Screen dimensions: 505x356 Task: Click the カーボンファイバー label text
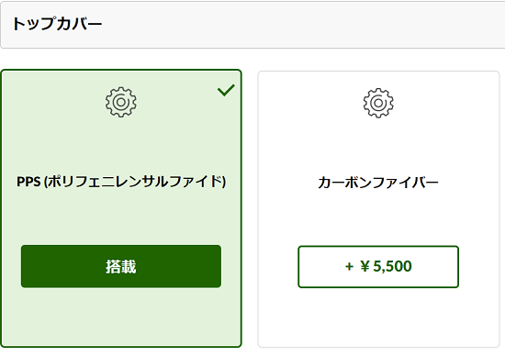[x=378, y=183]
